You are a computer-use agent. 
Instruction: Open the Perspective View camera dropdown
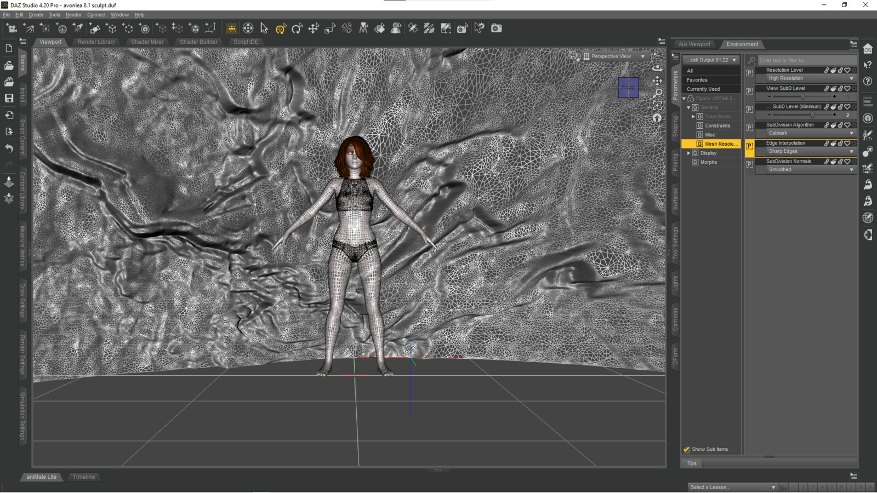coord(616,56)
